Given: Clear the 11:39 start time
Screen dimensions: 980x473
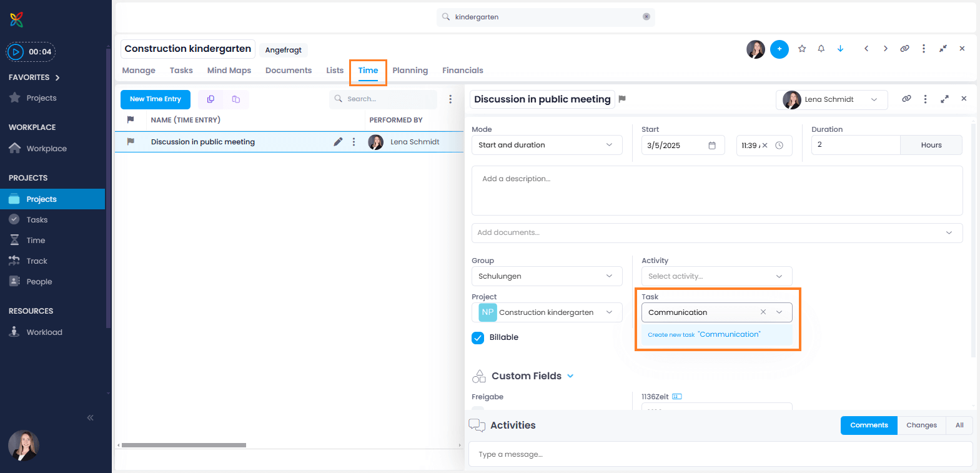Looking at the screenshot, I should click(x=765, y=146).
